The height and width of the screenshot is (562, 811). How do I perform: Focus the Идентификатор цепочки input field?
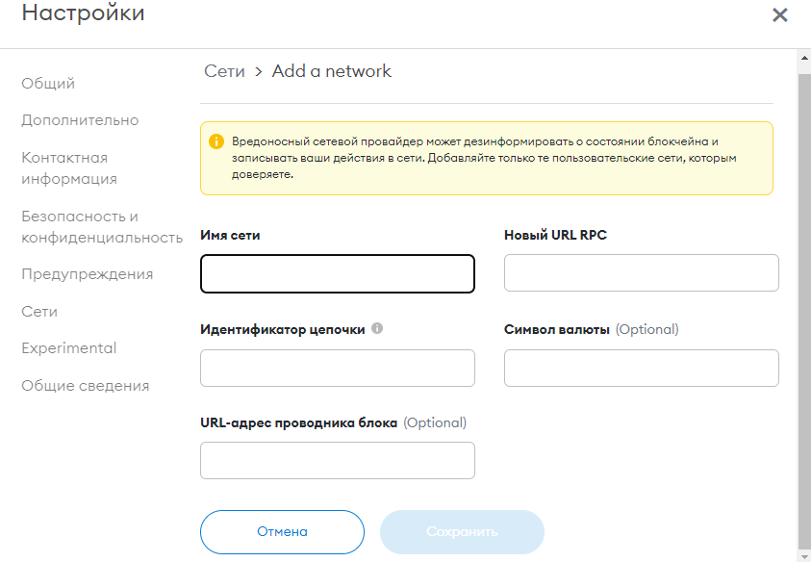[338, 368]
